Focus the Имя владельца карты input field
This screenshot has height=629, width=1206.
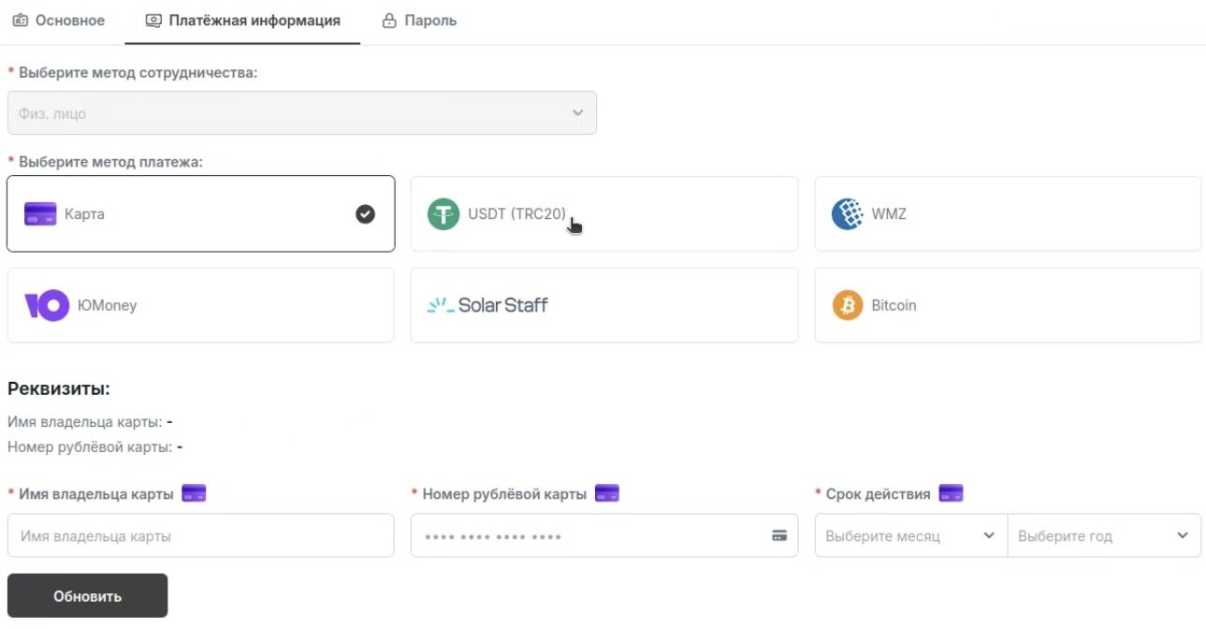pyautogui.click(x=200, y=536)
